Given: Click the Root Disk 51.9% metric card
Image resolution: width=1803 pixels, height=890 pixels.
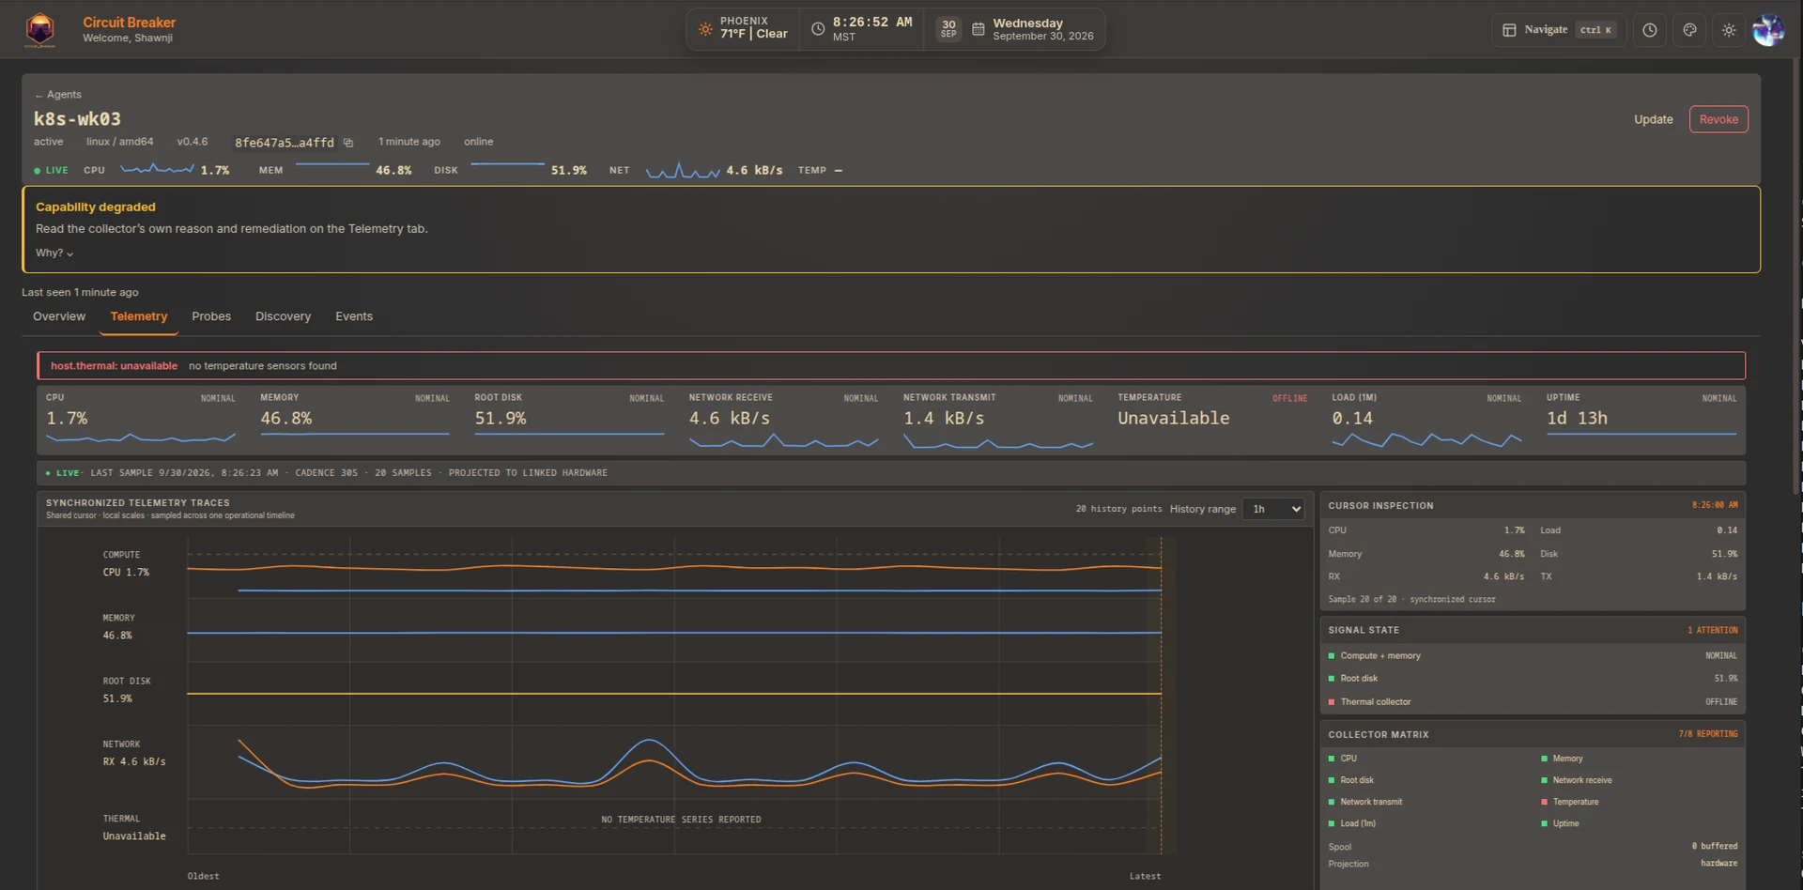Looking at the screenshot, I should click(569, 419).
